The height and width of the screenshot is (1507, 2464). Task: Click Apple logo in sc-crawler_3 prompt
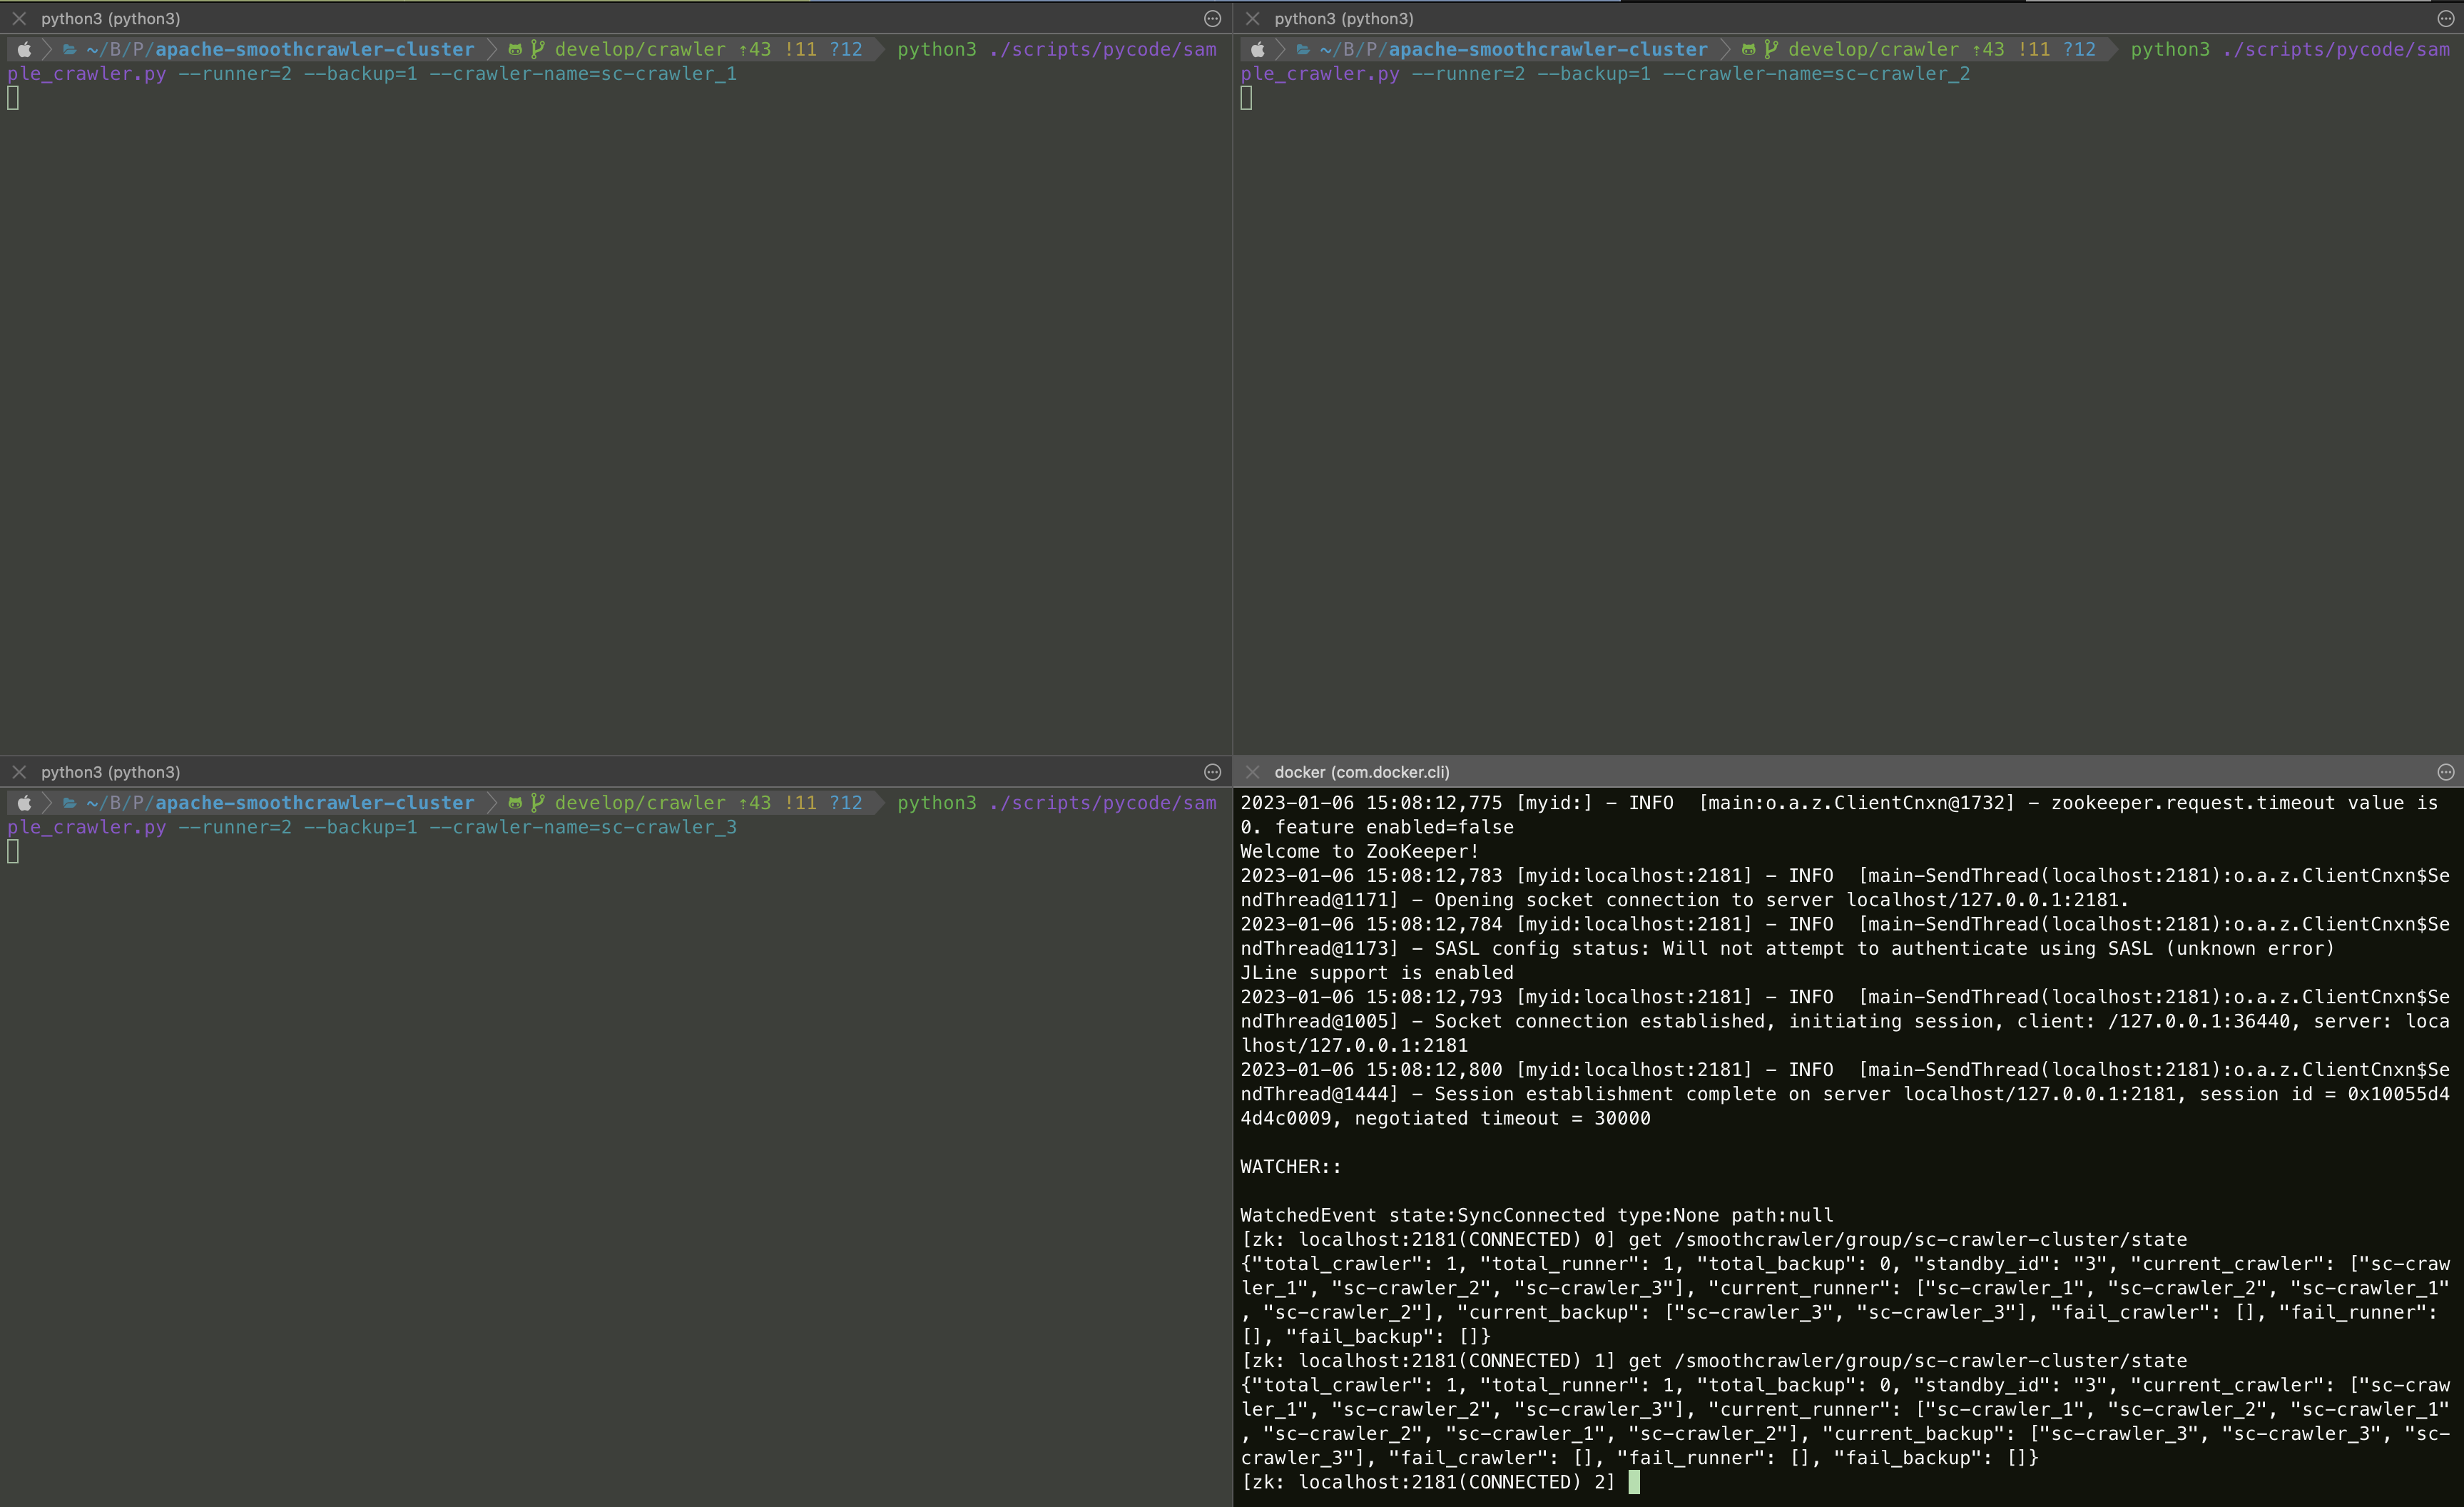click(24, 803)
